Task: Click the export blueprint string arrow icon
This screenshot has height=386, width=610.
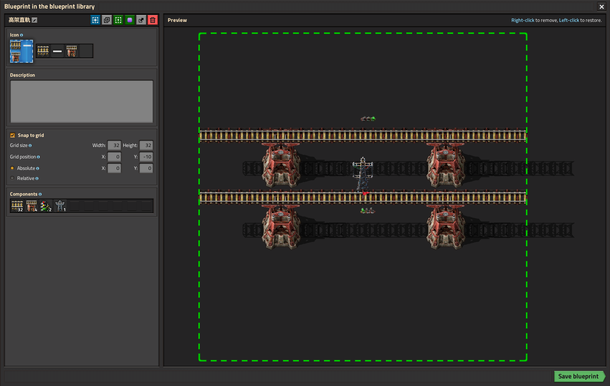Action: pyautogui.click(x=141, y=20)
